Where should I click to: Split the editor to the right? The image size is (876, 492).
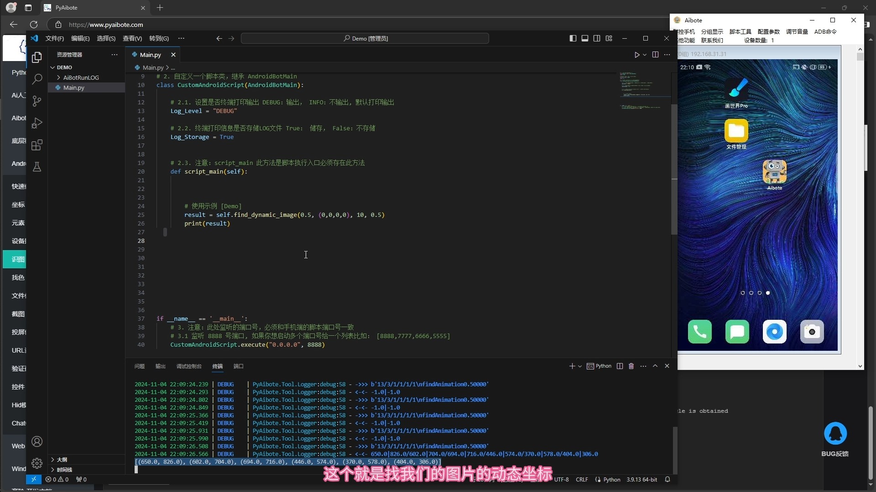pyautogui.click(x=655, y=55)
